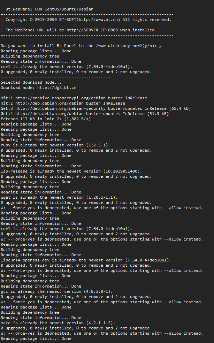
Task: Click the 'Bt-WebPanel FOR CentOS/Ubuntu/Debian' header line
Action: 49,9
